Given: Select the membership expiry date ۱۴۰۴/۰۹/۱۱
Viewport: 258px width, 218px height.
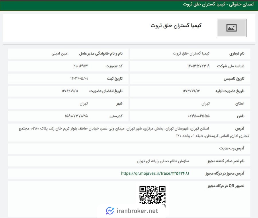Looking at the screenshot, I should [70, 91].
